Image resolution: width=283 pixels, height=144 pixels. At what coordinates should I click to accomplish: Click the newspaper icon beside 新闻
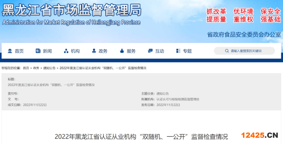(x=38, y=51)
